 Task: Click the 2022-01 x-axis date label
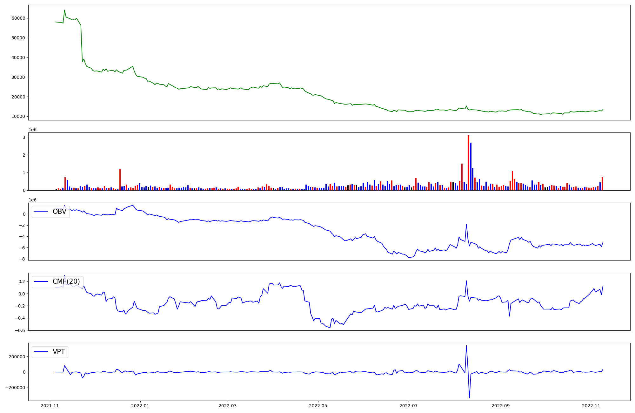140,406
